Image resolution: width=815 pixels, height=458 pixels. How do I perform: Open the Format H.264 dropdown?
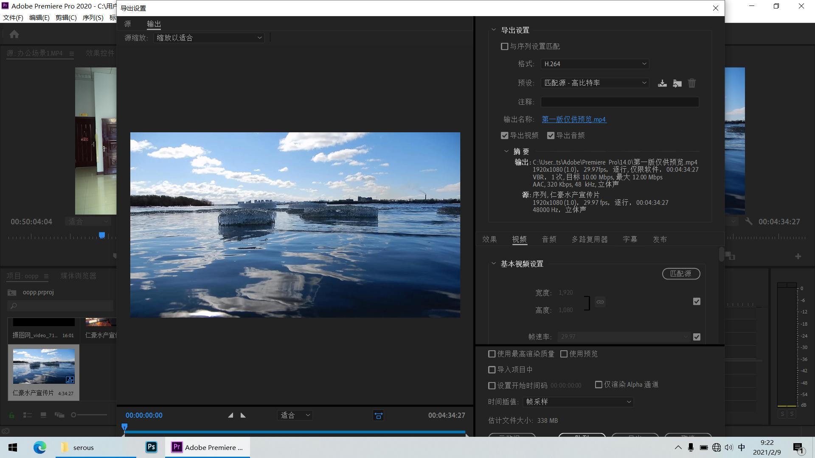coord(595,64)
